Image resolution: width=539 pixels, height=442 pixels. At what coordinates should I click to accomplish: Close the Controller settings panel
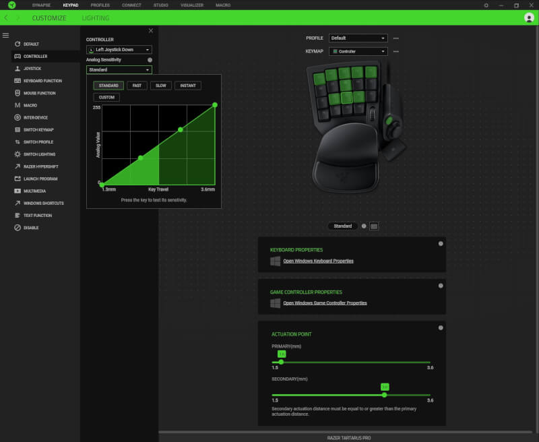[151, 30]
